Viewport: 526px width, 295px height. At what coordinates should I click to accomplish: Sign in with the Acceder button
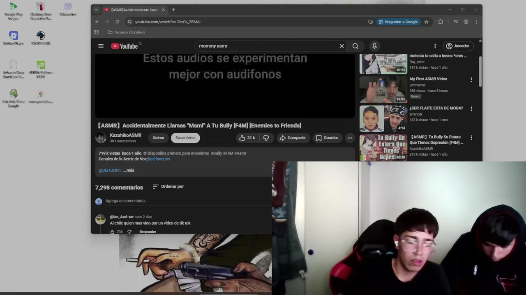(x=459, y=46)
